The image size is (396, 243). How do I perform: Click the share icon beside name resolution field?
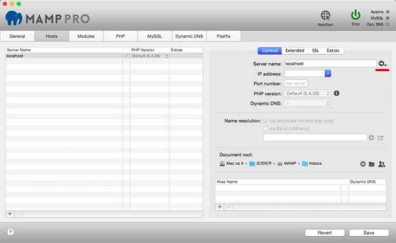pos(380,138)
